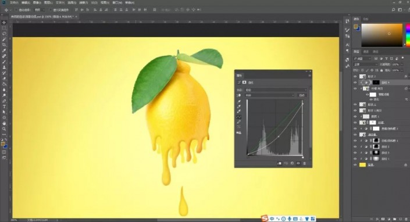Enable Show Transform Controls checkbox
Screen dimensions: 410x222
51,10
